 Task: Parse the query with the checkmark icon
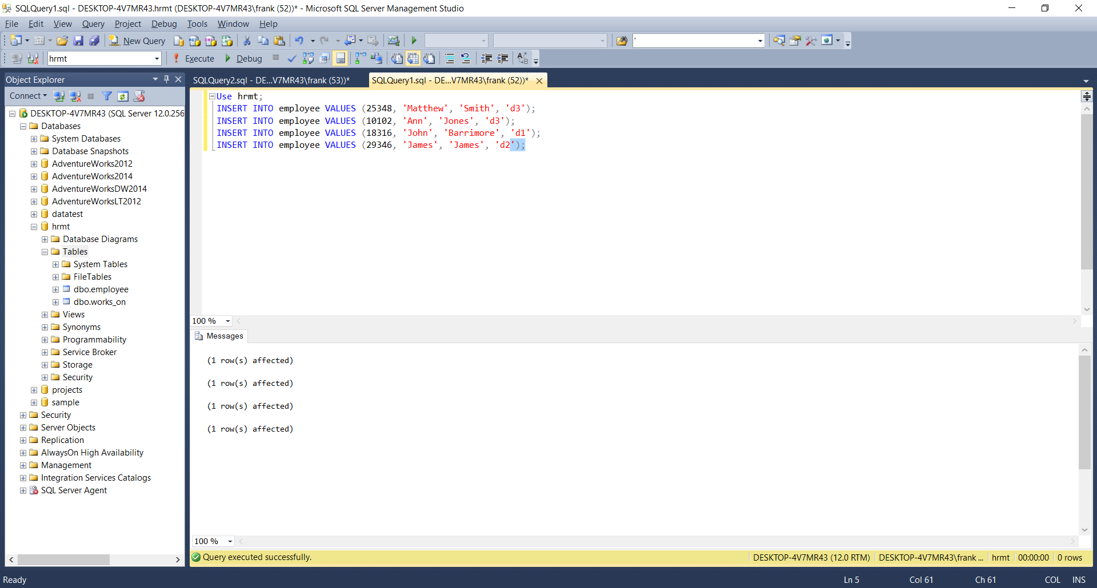coord(292,58)
